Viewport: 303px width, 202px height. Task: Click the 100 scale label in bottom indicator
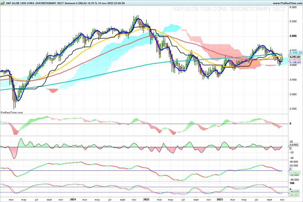pyautogui.click(x=292, y=183)
